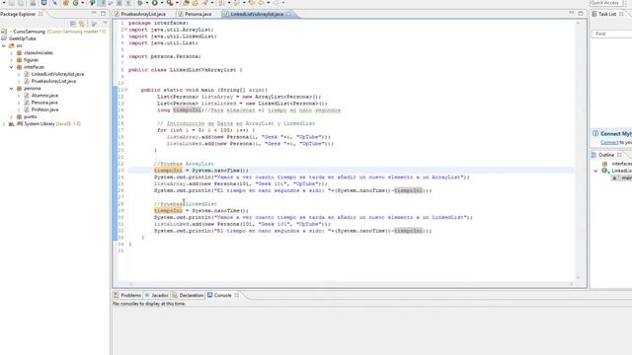Maximize the editor area
The height and width of the screenshot is (355, 632).
pos(581,13)
